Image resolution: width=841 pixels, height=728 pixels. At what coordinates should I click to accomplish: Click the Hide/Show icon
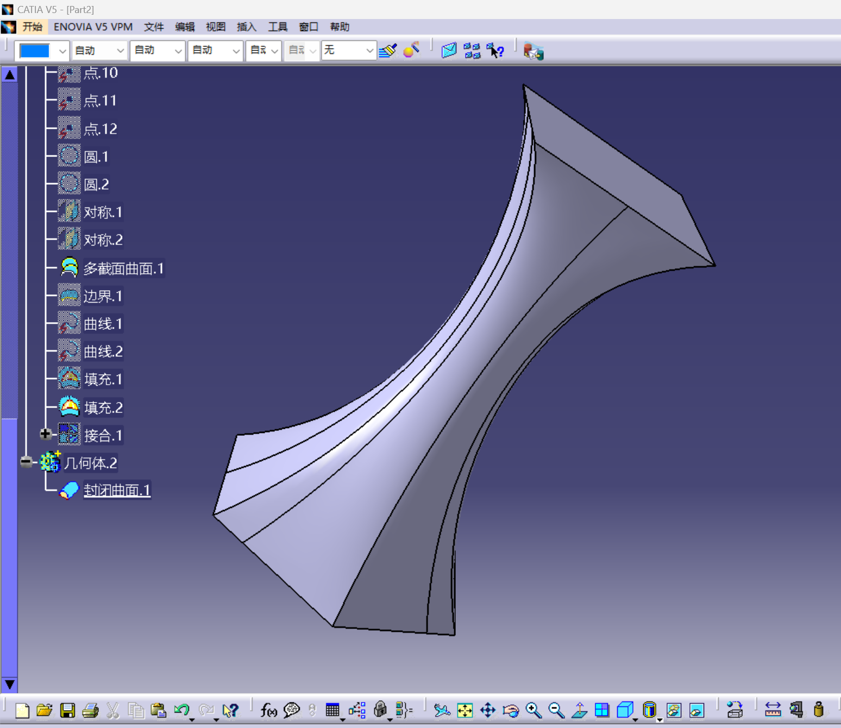point(674,710)
